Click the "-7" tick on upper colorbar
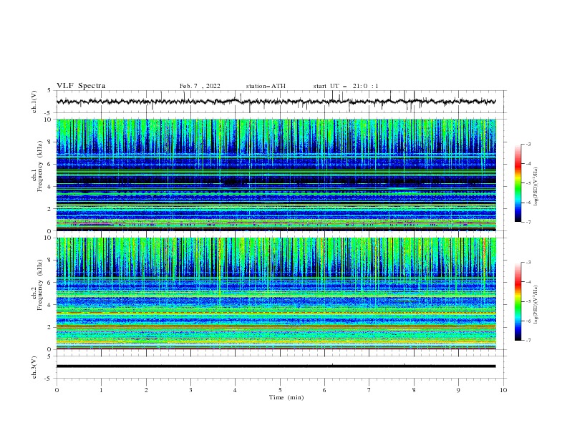Viewport: 567px width, 438px height. click(528, 222)
